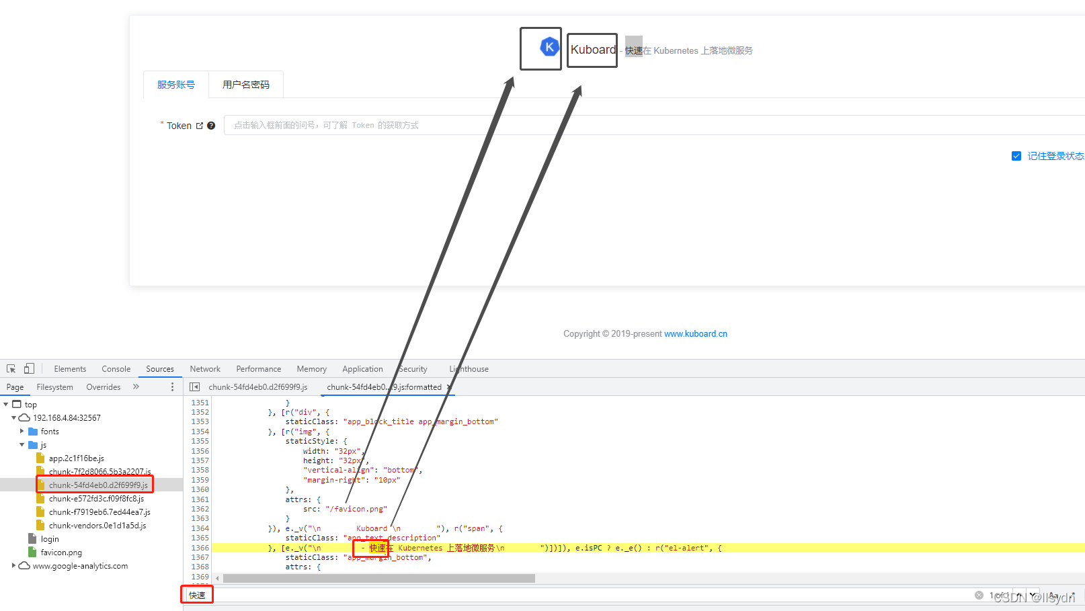Open the Security panel tab
Image resolution: width=1085 pixels, height=611 pixels.
tap(413, 369)
